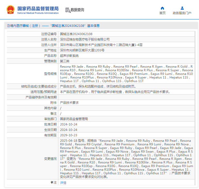
Task: Click the 结构及组成/主要组成成分 label
Action: (x=39, y=86)
